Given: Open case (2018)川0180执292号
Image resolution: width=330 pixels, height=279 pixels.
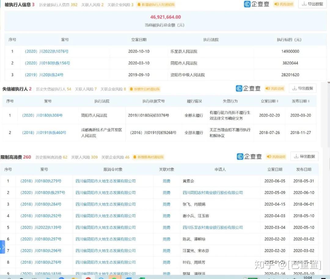Looking at the screenshot, I should click(41, 216).
